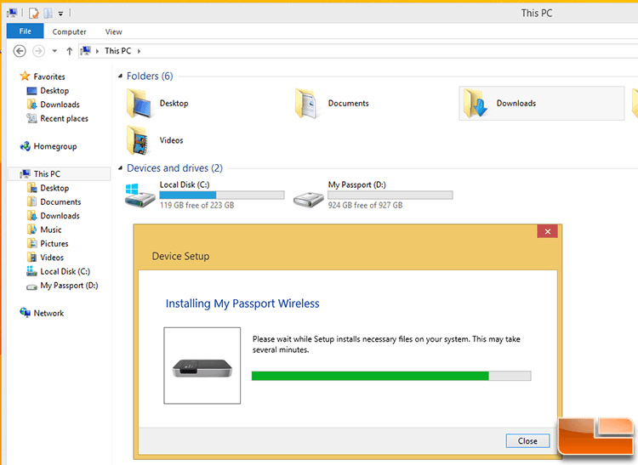This screenshot has height=465, width=638.
Task: Collapse the Devices and drives (2) group
Action: [x=120, y=167]
